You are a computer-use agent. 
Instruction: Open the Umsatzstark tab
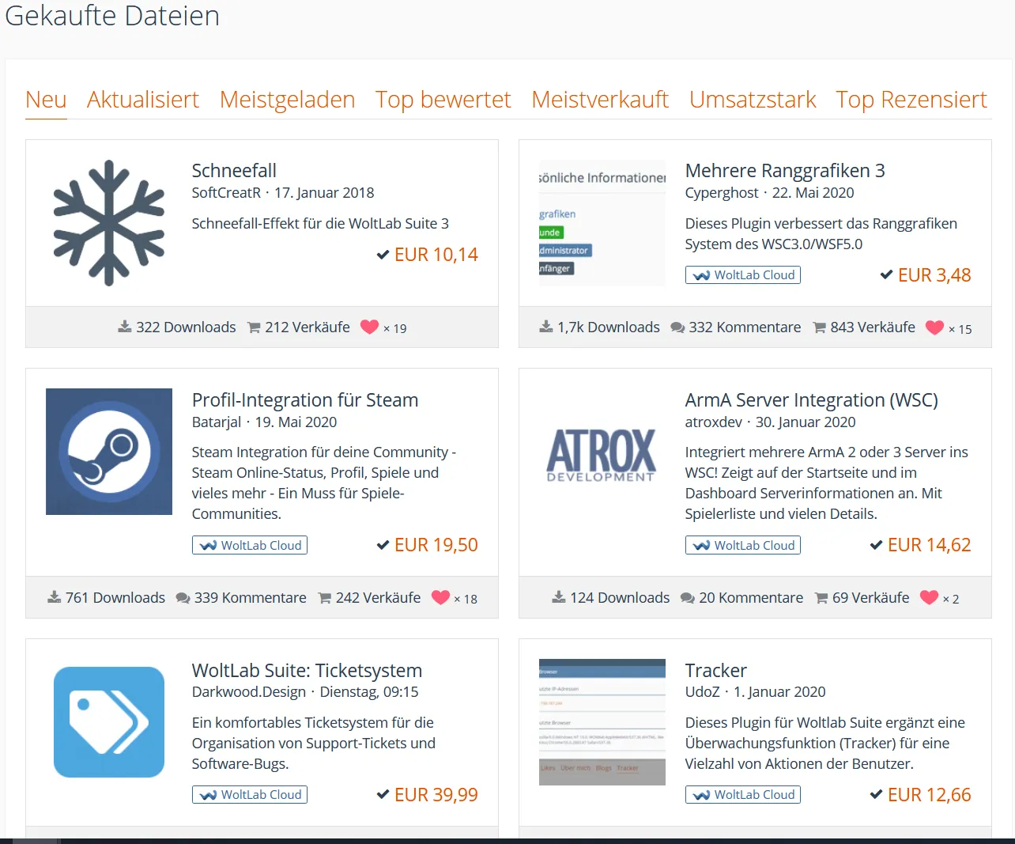pos(752,100)
